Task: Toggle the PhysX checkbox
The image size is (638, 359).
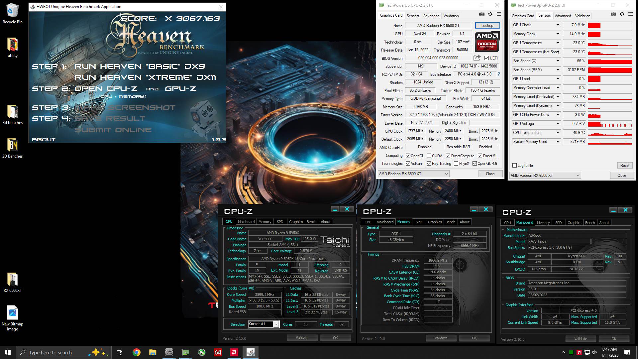Action: (x=456, y=163)
